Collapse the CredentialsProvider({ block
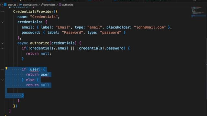 pyautogui.click(x=3, y=12)
